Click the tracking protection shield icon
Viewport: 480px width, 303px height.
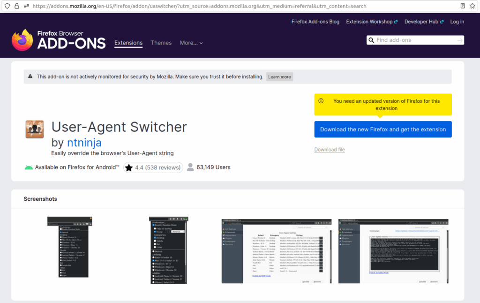click(x=7, y=6)
